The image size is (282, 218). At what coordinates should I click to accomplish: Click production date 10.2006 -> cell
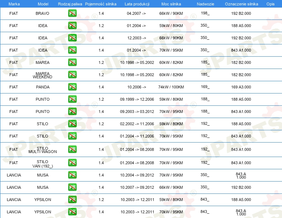pos(137,87)
